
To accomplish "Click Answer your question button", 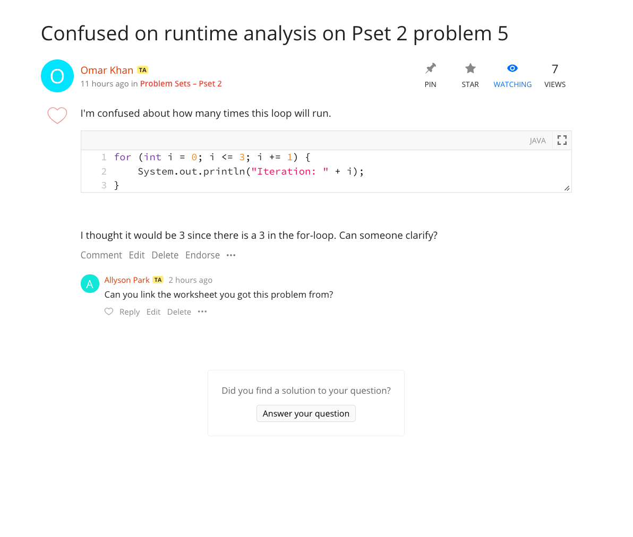I will click(306, 413).
